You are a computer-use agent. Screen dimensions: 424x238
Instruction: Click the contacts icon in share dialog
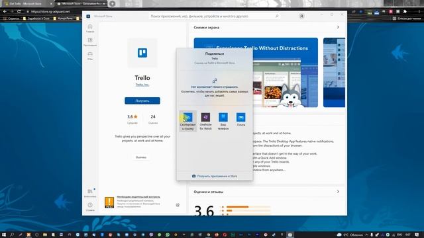coord(215,81)
